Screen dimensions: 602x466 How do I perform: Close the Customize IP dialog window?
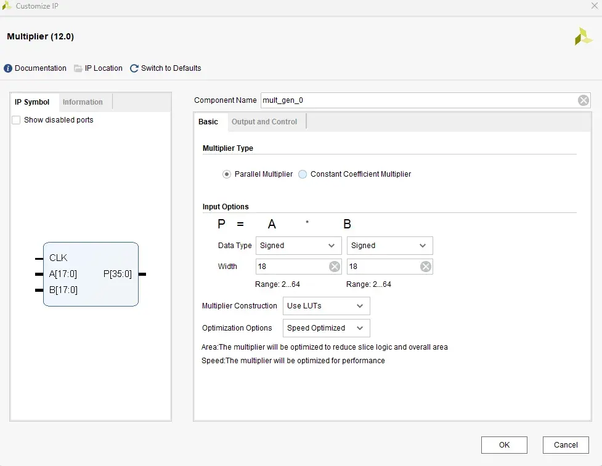pyautogui.click(x=595, y=6)
